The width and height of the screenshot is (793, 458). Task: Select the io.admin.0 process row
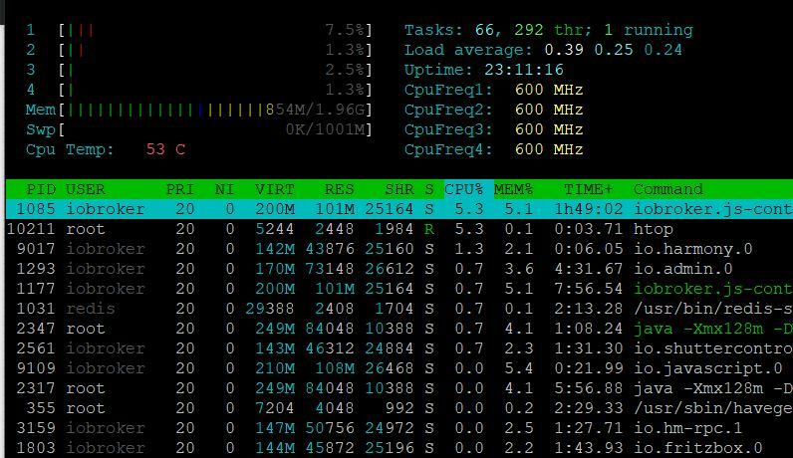click(399, 269)
